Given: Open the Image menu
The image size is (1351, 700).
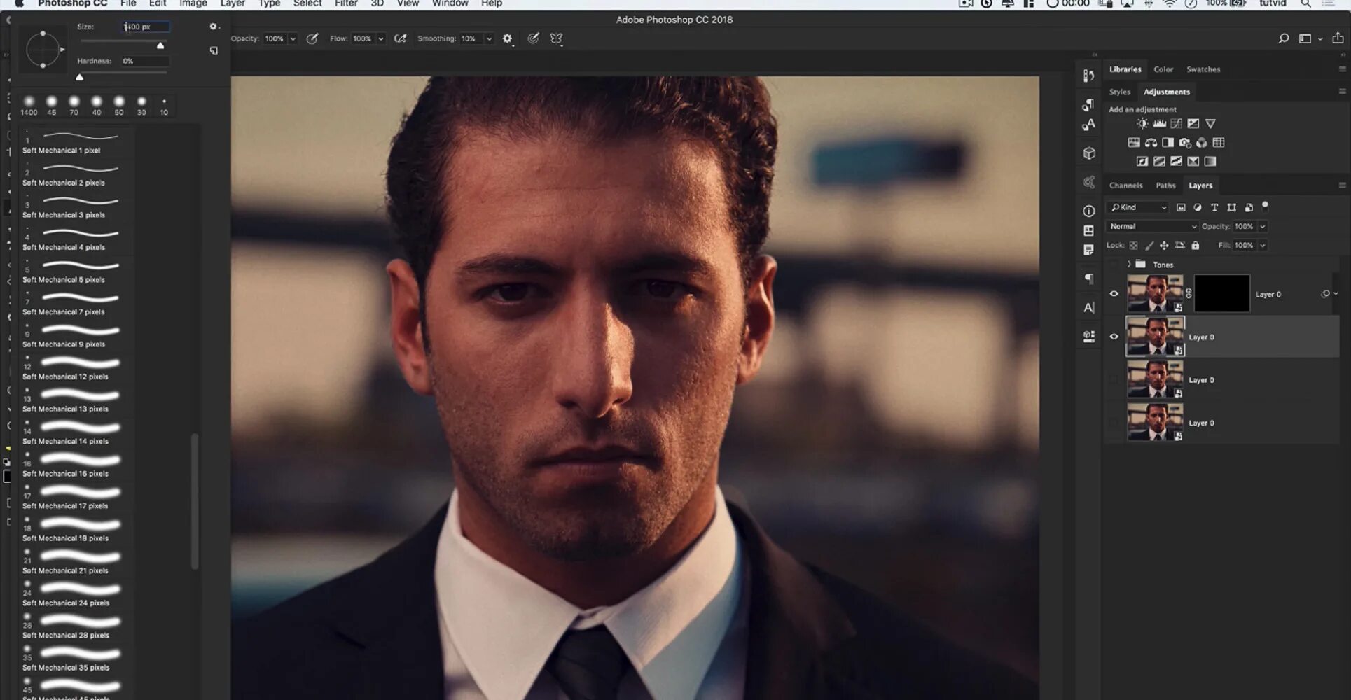Looking at the screenshot, I should (x=193, y=3).
